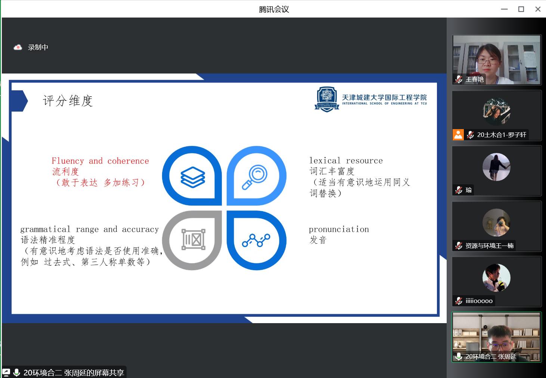Viewport: 546px width, 378px height.
Task: Maximize the 腾讯会议 window
Action: click(521, 9)
